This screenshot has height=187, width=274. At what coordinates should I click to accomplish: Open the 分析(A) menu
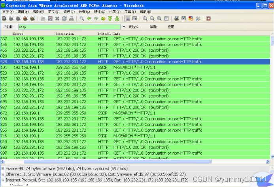82,12
